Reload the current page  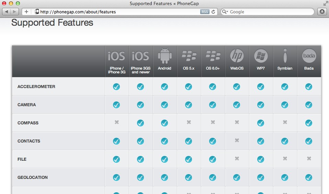[x=213, y=12]
